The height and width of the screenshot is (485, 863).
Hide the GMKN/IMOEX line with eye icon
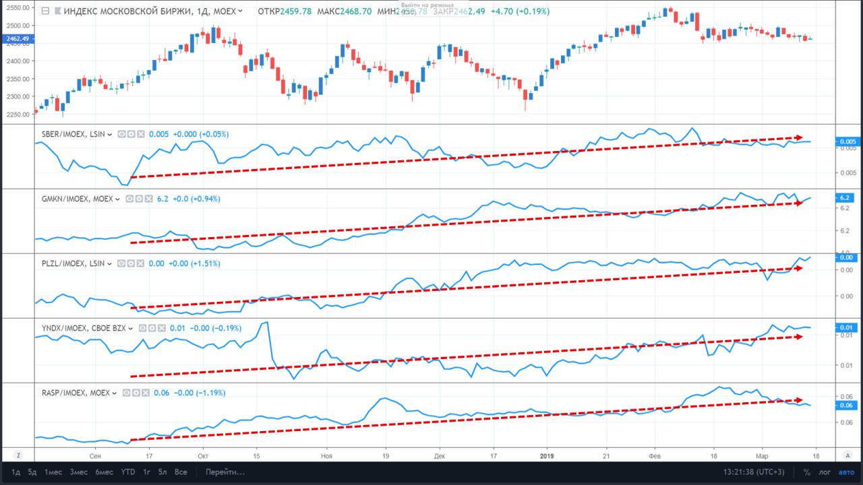[x=128, y=199]
